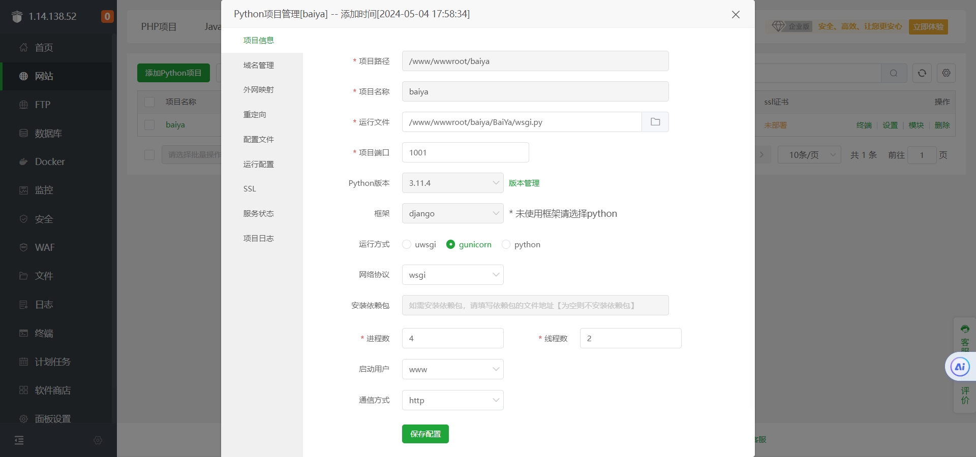Click the monitoring icon beside 监控
Image resolution: width=976 pixels, height=457 pixels.
click(x=23, y=190)
